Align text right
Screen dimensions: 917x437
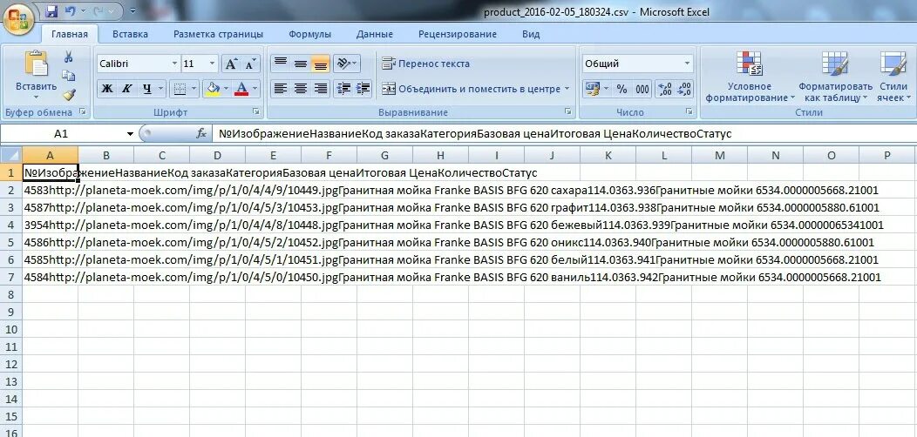click(x=321, y=89)
